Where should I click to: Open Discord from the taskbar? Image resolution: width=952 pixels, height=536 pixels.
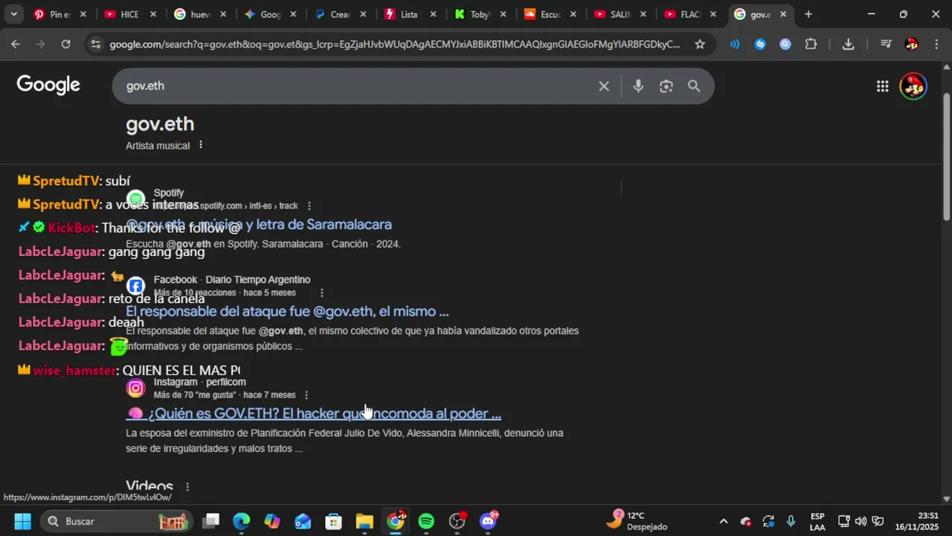coord(489,521)
